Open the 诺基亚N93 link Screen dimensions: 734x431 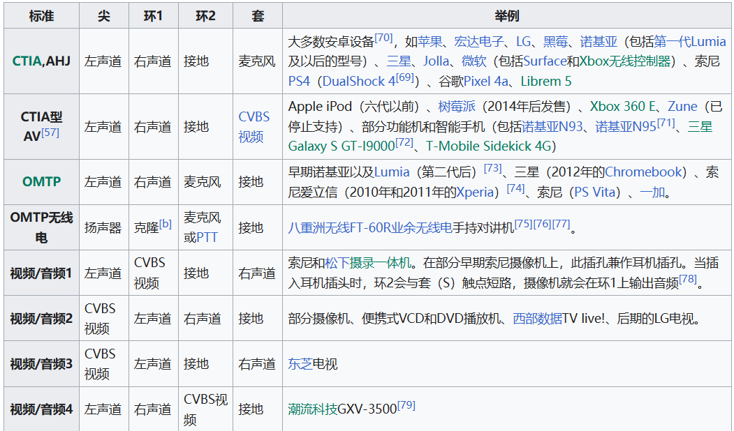(x=552, y=127)
